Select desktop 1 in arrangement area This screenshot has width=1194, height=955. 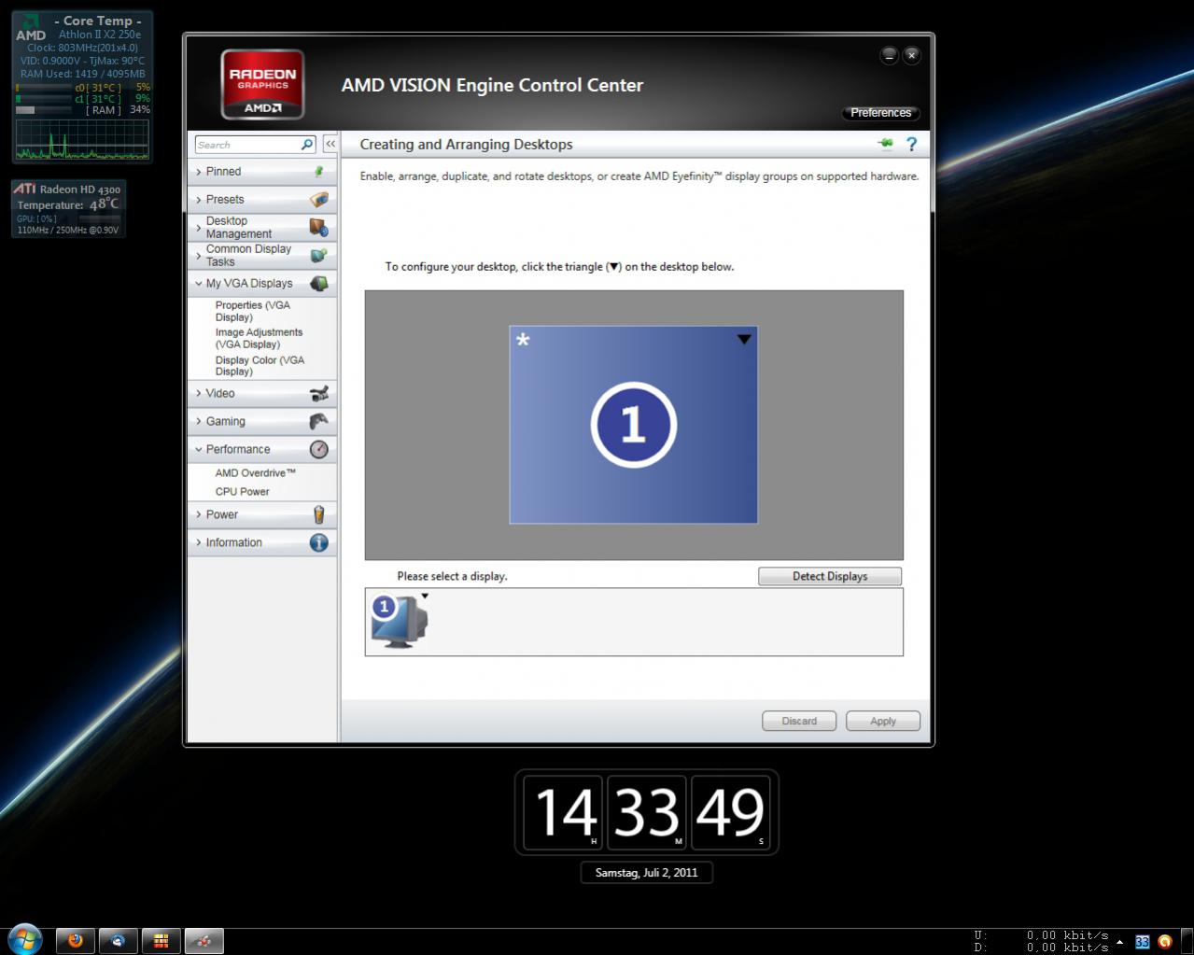coord(633,425)
